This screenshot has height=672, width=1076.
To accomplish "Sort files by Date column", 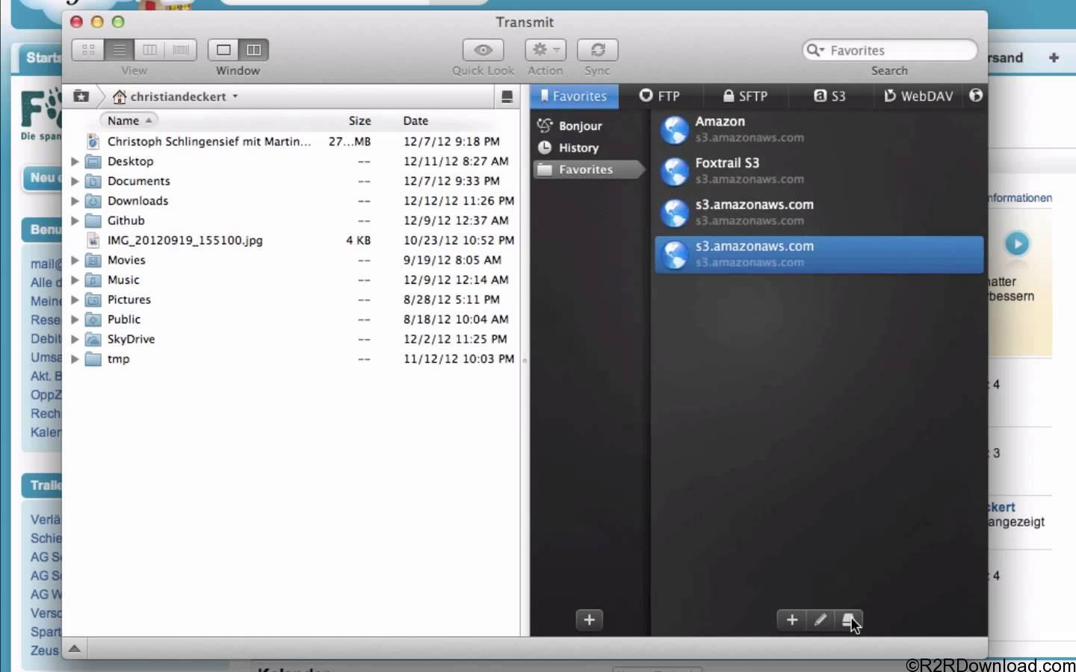I will [x=415, y=120].
